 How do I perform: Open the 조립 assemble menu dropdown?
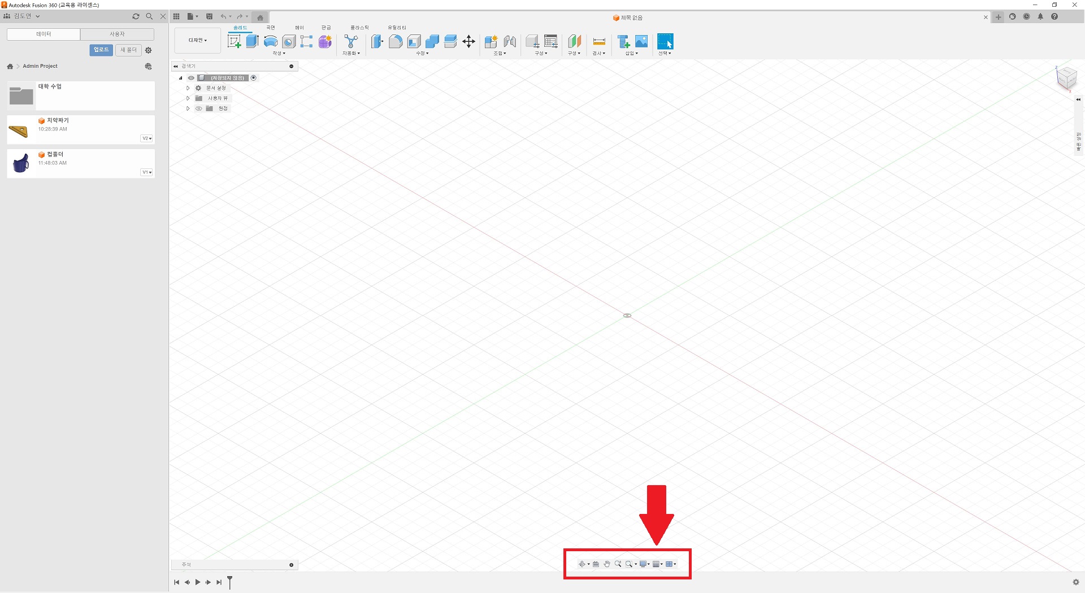point(500,53)
